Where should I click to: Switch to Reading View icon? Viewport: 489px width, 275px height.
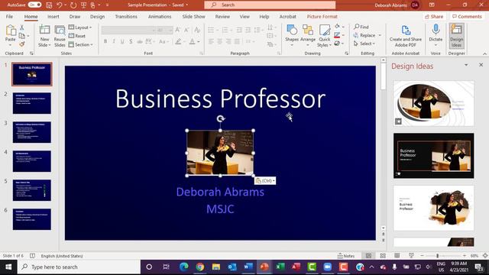[397, 256]
